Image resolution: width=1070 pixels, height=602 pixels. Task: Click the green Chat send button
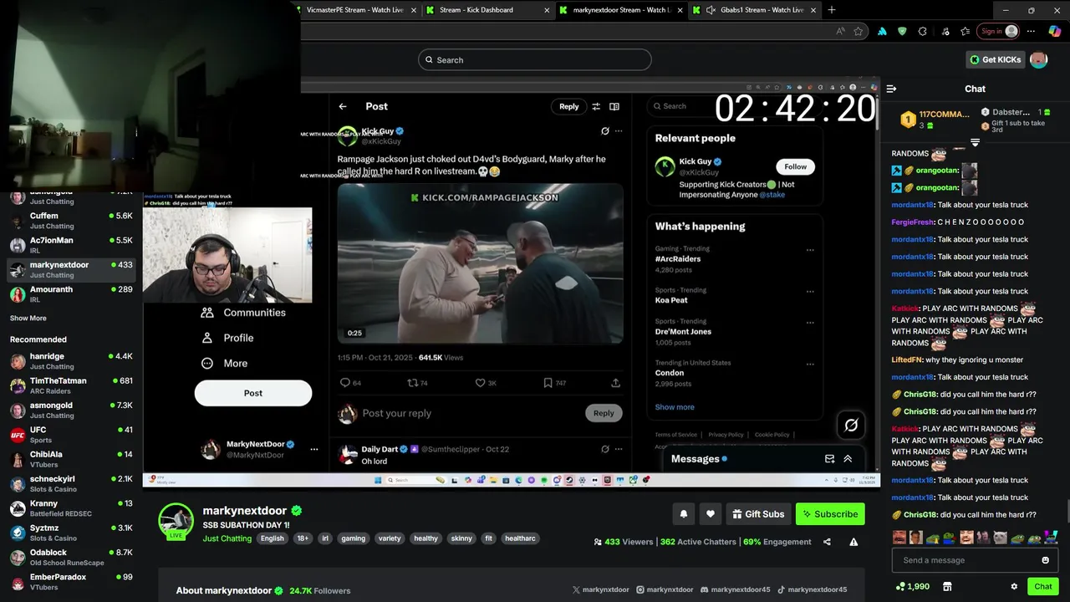pyautogui.click(x=1042, y=586)
